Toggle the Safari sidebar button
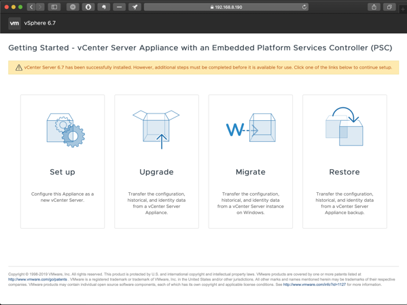 (54, 7)
